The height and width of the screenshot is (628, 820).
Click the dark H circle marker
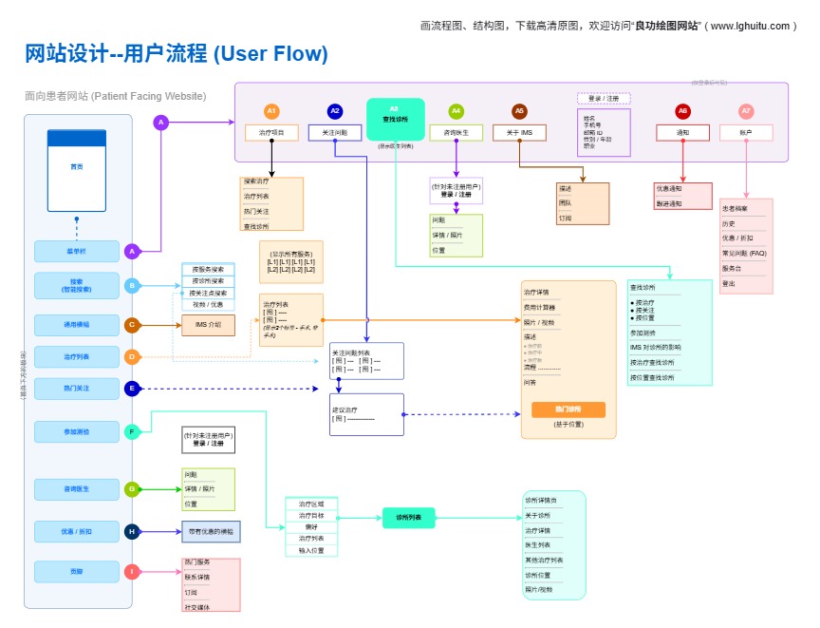(132, 532)
